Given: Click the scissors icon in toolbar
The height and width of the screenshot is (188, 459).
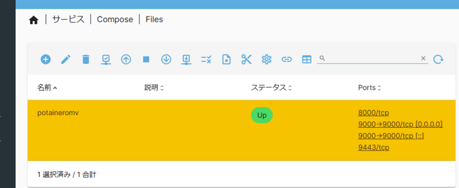Looking at the screenshot, I should [x=247, y=59].
